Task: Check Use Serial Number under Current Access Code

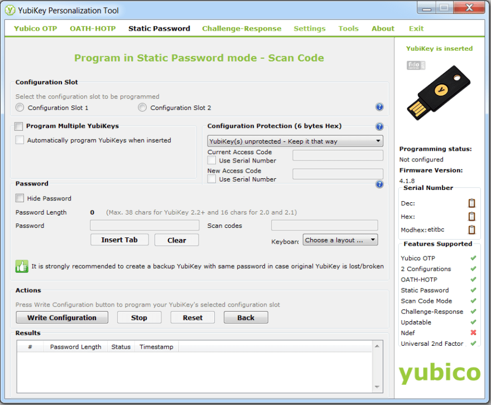Action: click(211, 160)
